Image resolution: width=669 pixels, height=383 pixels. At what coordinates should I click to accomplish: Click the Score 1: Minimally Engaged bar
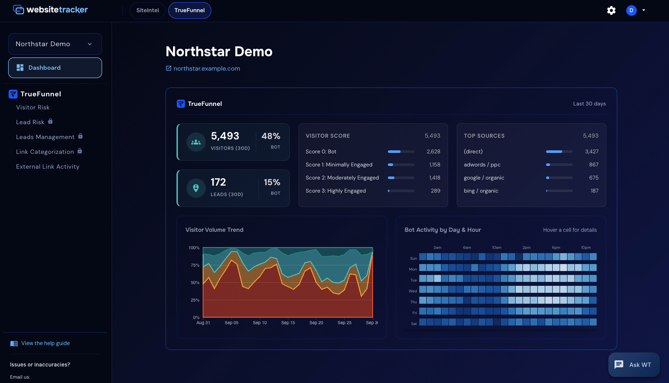(401, 165)
